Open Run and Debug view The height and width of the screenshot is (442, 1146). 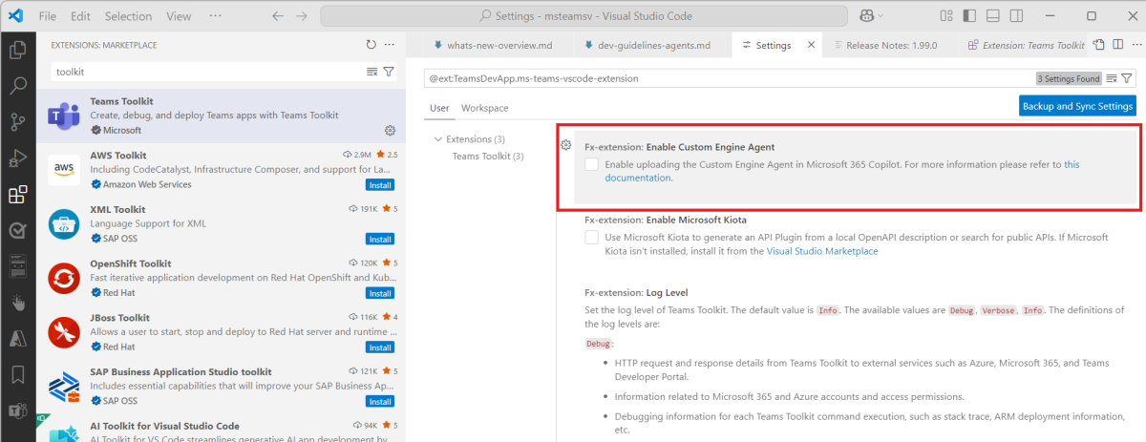(x=17, y=158)
